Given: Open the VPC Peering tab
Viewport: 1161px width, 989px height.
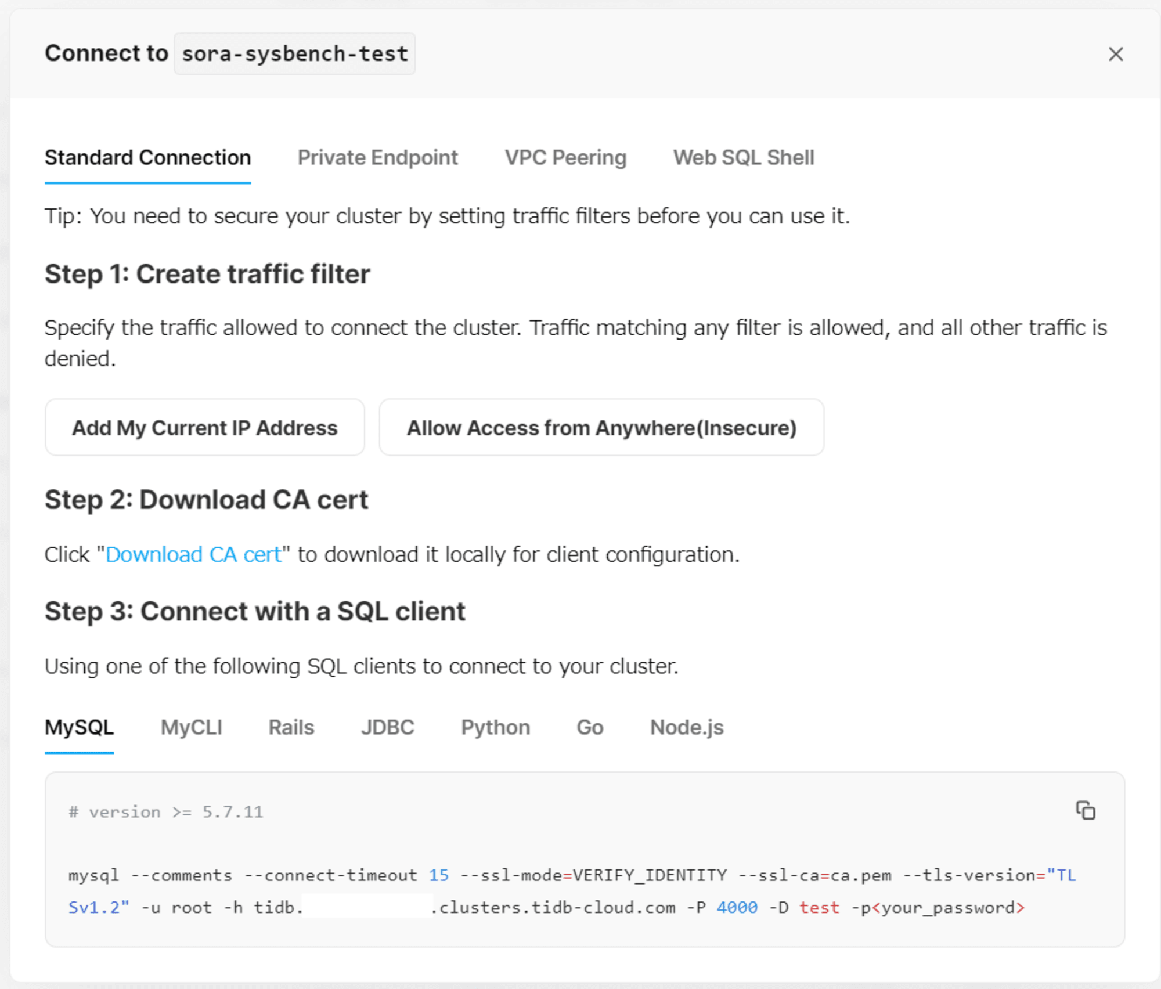Looking at the screenshot, I should click(x=565, y=158).
